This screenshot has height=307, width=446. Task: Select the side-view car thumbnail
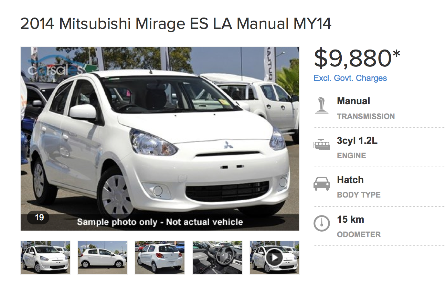tap(103, 257)
